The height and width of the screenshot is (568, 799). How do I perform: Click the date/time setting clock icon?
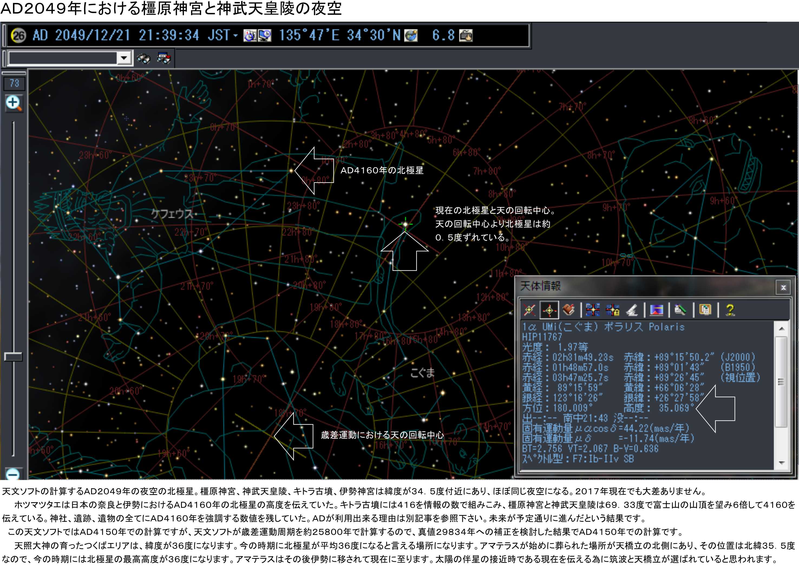pyautogui.click(x=250, y=35)
